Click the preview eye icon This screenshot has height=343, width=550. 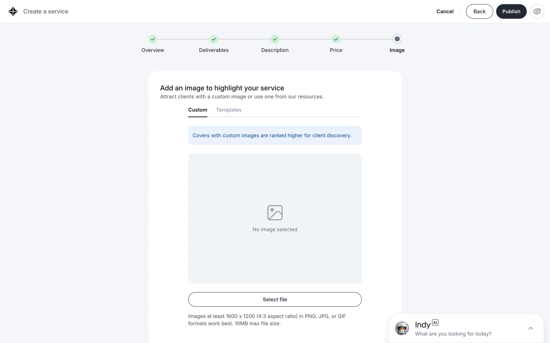[x=537, y=11]
